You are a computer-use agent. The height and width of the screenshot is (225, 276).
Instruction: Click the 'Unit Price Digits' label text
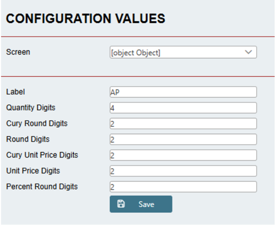[33, 171]
